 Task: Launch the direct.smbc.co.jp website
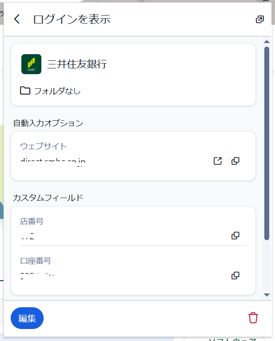[218, 161]
